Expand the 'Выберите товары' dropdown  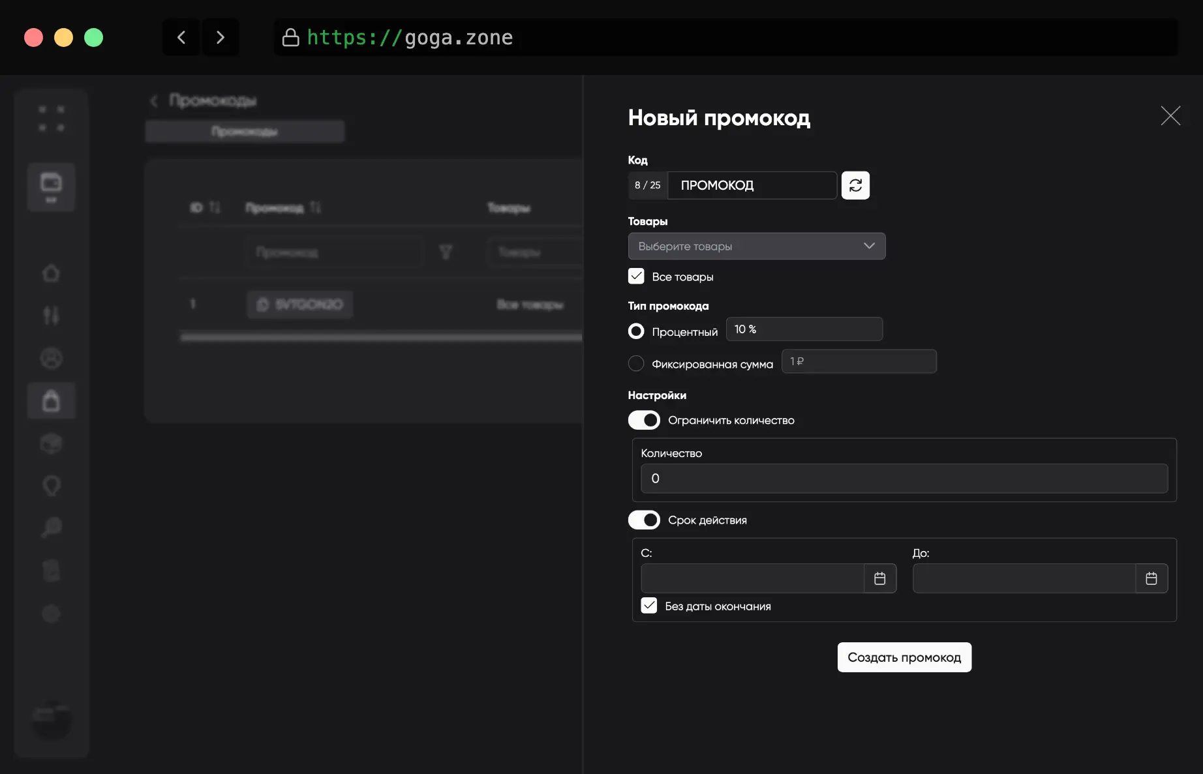[x=756, y=246]
